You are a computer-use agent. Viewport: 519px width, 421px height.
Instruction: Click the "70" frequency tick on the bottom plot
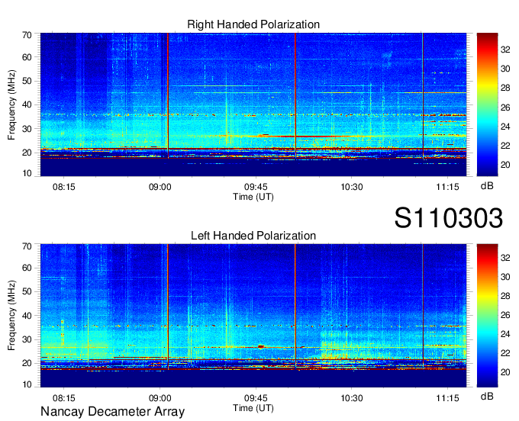click(x=27, y=246)
